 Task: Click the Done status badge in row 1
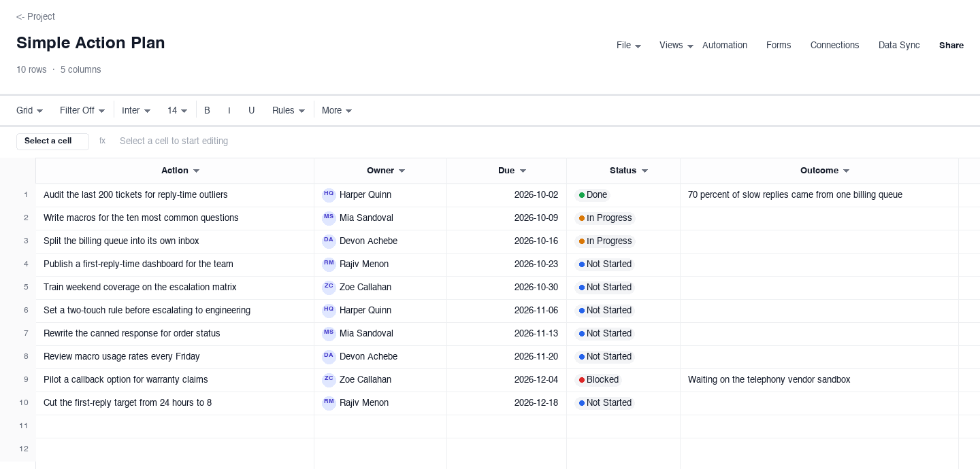point(592,195)
